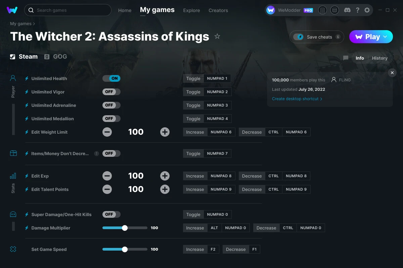
Task: Open help options via the question mark
Action: pyautogui.click(x=357, y=10)
